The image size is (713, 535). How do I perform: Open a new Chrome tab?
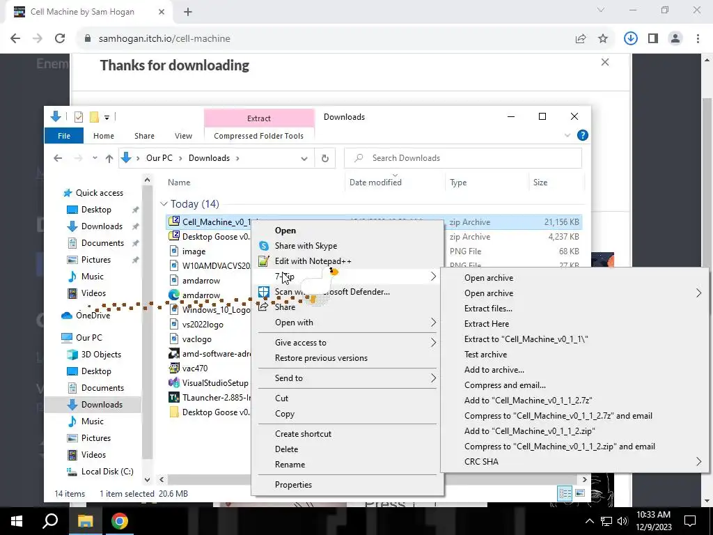(x=188, y=12)
